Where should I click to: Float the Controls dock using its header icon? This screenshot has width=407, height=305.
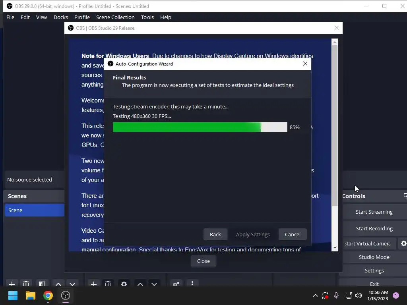(x=405, y=196)
